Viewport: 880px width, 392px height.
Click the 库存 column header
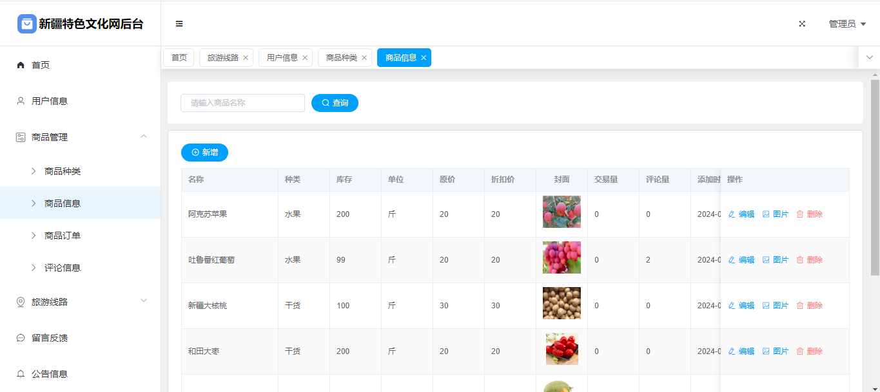coord(355,180)
